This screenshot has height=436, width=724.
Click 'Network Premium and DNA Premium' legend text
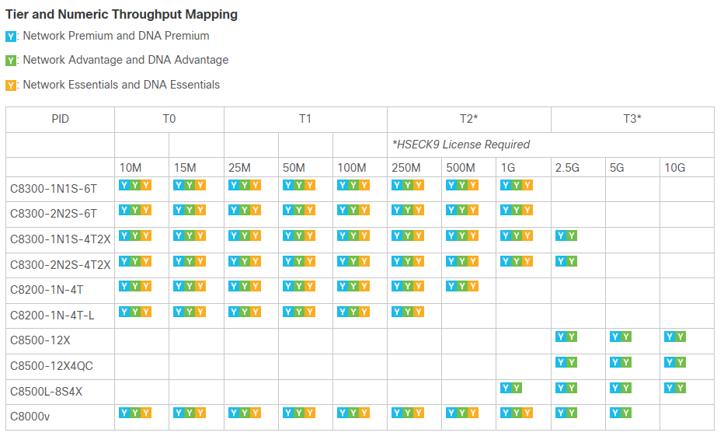[x=116, y=36]
